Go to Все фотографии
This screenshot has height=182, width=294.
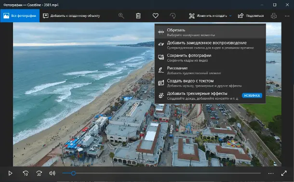pyautogui.click(x=20, y=16)
